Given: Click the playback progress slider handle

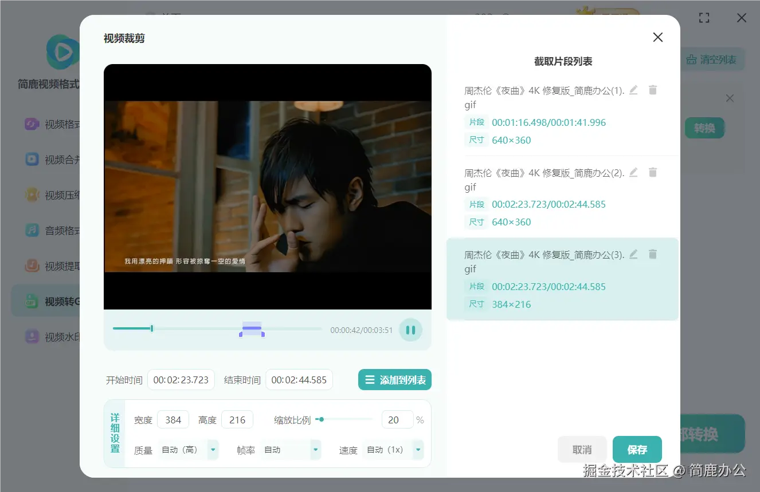Looking at the screenshot, I should (152, 328).
